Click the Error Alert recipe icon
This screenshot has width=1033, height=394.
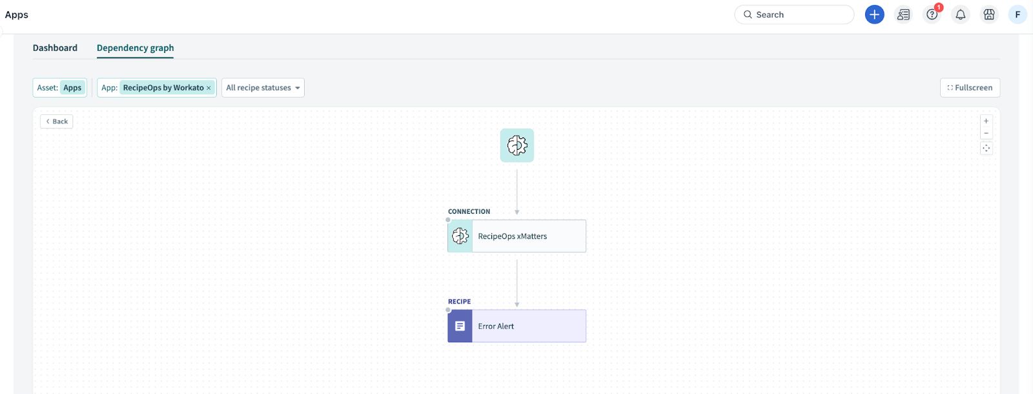pyautogui.click(x=460, y=326)
